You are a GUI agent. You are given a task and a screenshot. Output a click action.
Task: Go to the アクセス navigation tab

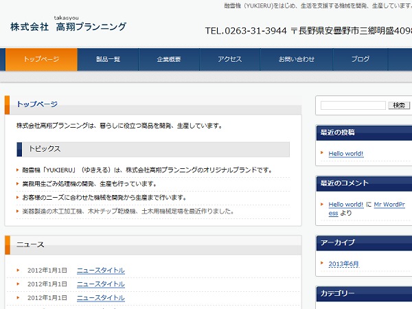229,59
